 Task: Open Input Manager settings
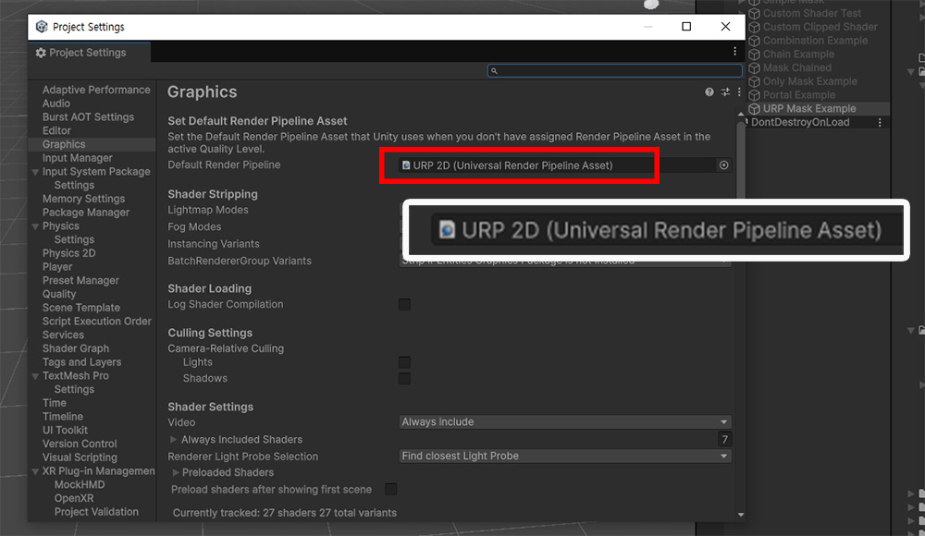(78, 158)
